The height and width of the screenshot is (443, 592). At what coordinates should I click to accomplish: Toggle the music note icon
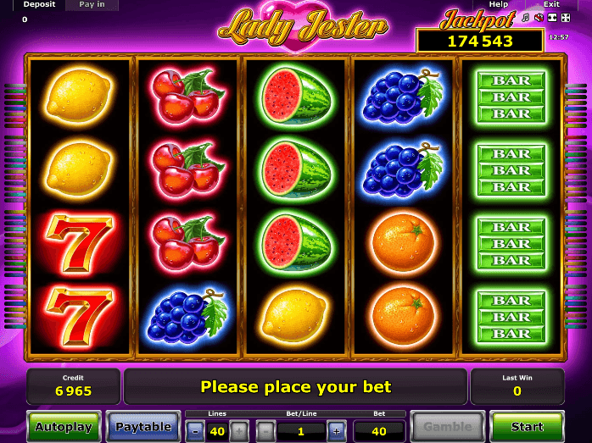point(525,18)
